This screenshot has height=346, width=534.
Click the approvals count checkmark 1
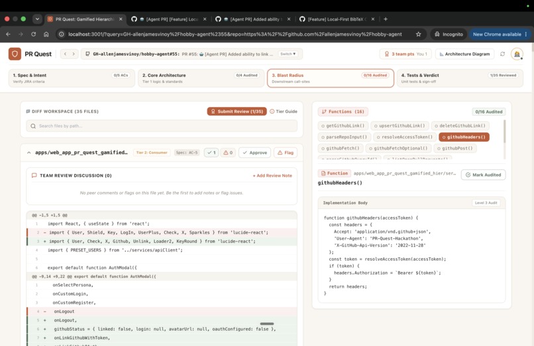click(211, 152)
